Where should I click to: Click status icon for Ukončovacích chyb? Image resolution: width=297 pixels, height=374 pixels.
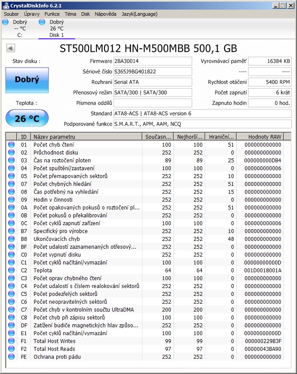tap(11, 239)
